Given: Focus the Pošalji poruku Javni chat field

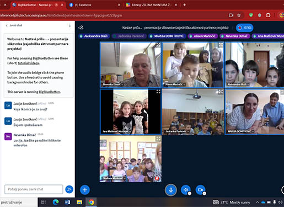Looking at the screenshot, I should (34, 189).
